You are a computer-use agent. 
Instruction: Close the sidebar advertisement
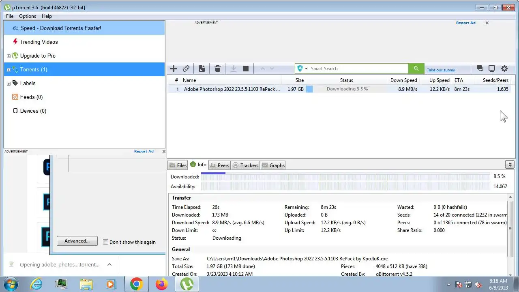click(164, 151)
